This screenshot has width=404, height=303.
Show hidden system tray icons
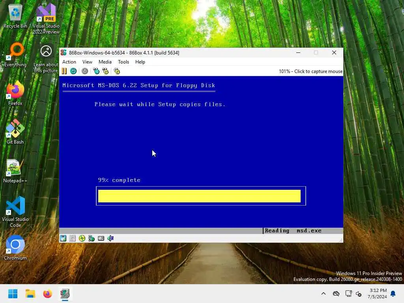324,294
